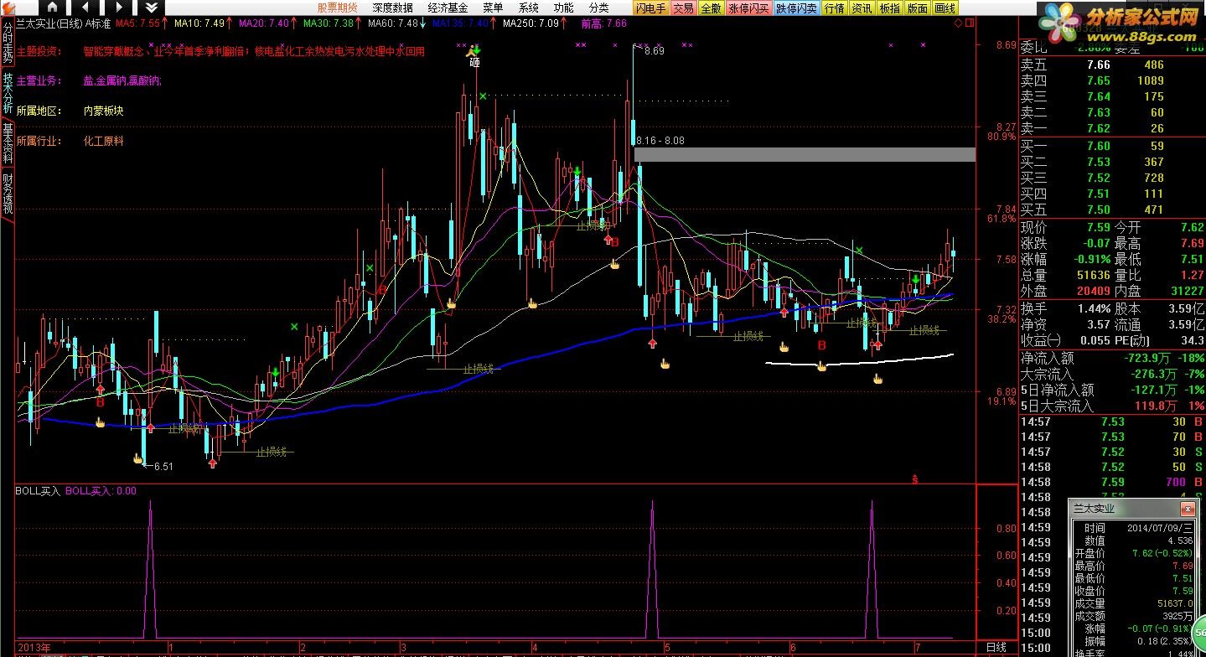Click the 主营业务 label
1206x657 pixels.
39,81
